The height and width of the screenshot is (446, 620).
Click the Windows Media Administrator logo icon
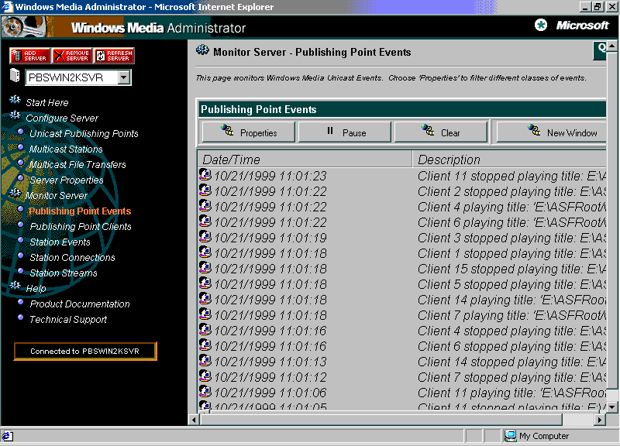24,27
